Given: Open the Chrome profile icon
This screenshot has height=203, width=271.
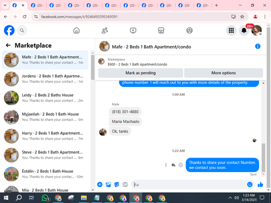Looking at the screenshot, I should coord(255,17).
